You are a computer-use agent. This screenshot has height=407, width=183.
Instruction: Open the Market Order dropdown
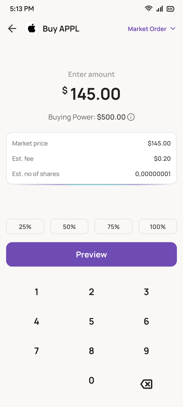(147, 29)
